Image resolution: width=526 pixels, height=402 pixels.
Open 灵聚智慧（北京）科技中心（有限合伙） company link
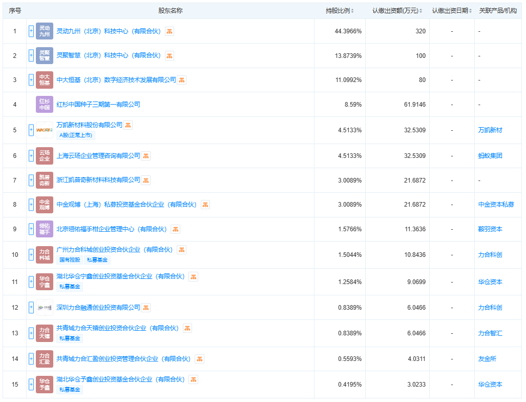click(109, 56)
